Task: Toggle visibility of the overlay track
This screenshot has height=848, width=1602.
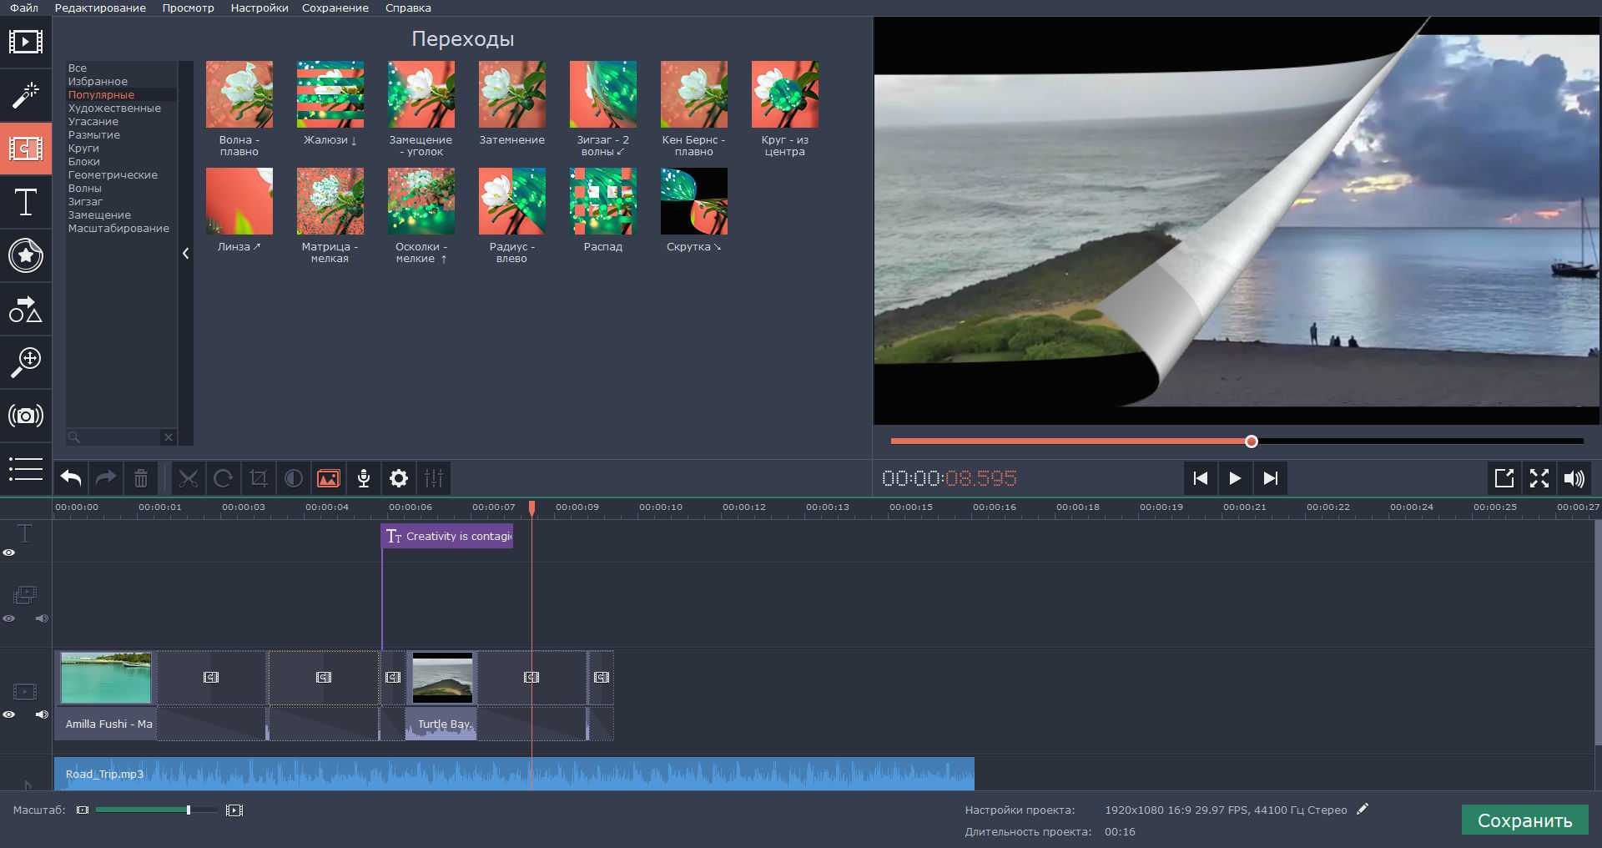Action: tap(9, 618)
